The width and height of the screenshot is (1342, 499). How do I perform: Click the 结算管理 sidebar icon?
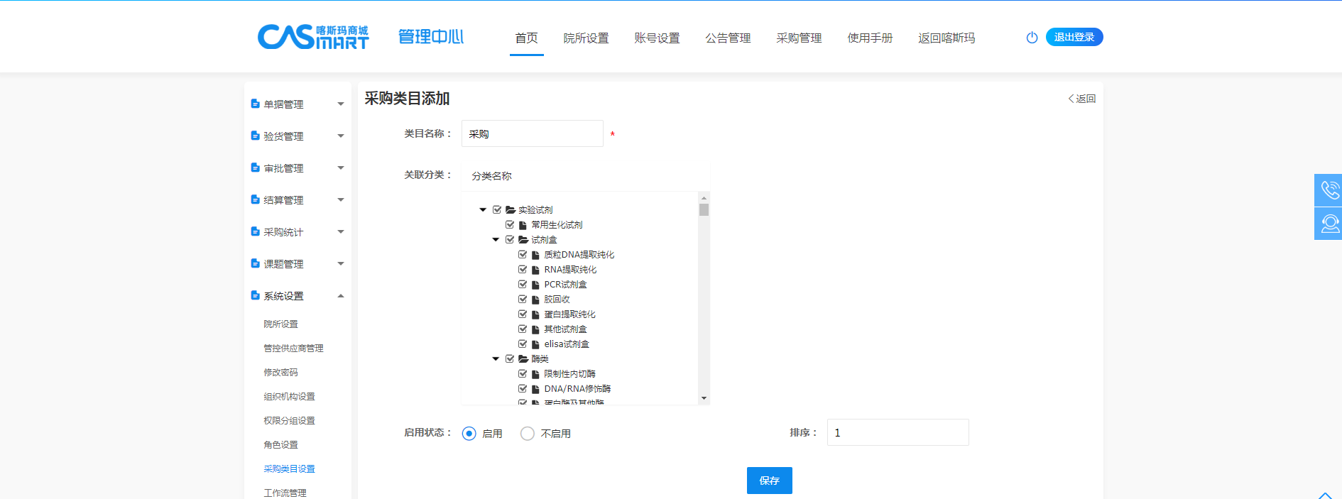coord(255,199)
